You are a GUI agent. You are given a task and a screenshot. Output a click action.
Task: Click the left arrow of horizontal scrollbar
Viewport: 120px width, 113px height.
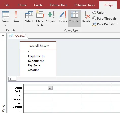pos(10,79)
